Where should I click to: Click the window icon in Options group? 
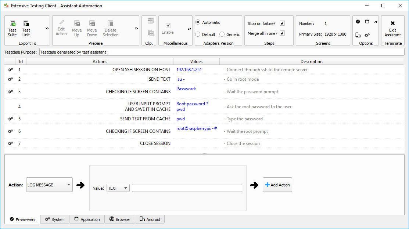tap(367, 22)
